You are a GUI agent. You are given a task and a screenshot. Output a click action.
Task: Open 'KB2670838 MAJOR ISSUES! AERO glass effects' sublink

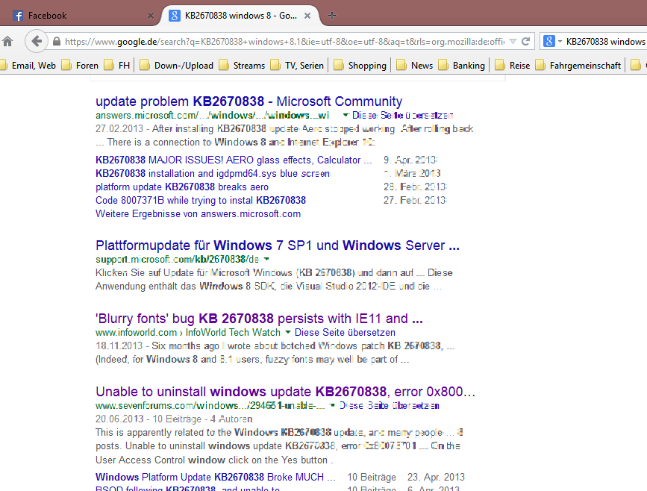(234, 160)
